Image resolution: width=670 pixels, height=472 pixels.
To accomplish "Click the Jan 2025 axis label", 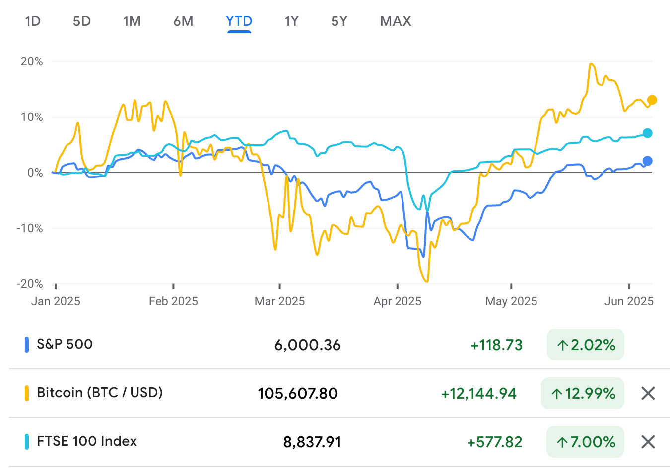I will [56, 301].
